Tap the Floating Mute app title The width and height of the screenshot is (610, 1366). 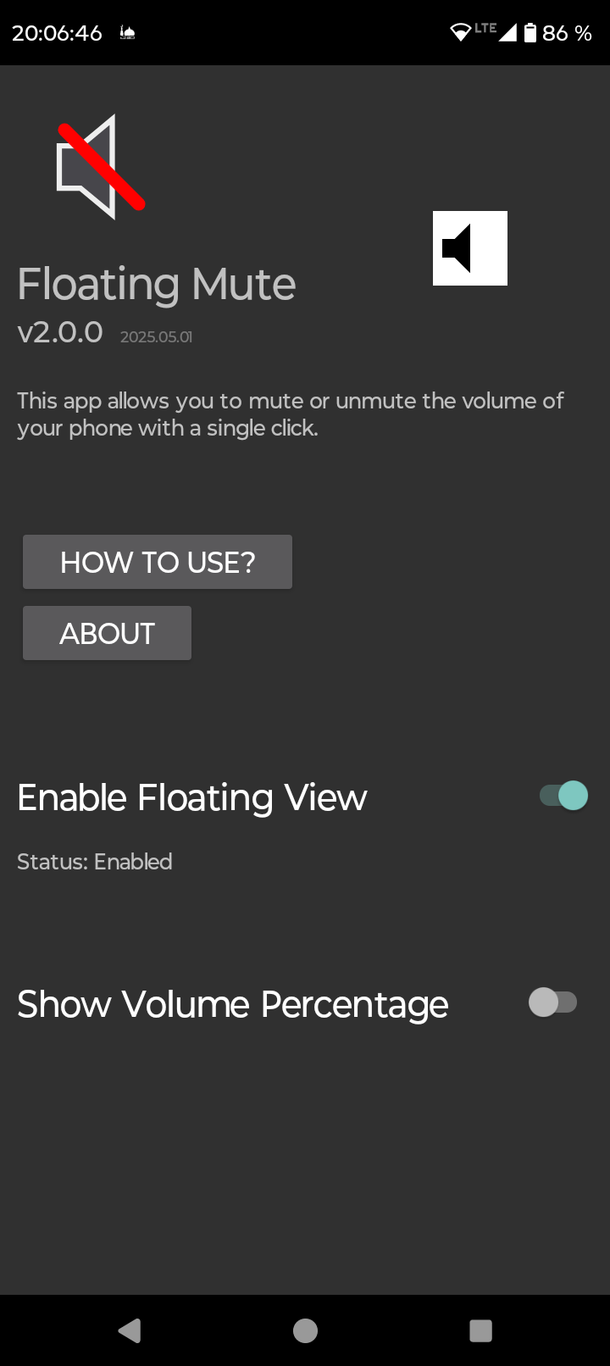(x=157, y=284)
